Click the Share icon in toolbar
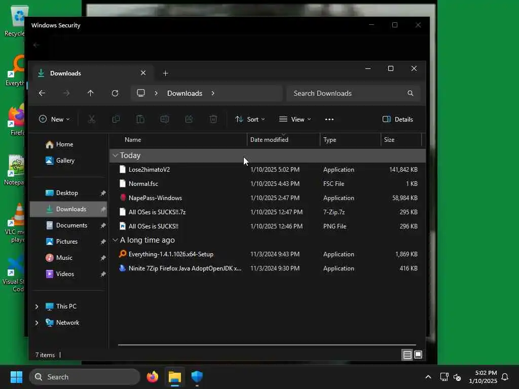Viewport: 519px width, 389px height. [189, 120]
